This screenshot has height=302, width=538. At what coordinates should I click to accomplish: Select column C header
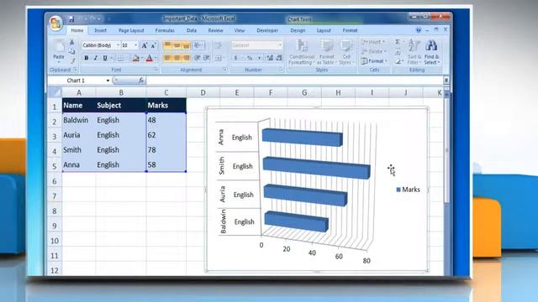pos(166,93)
